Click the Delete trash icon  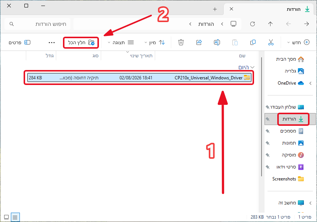pos(181,42)
